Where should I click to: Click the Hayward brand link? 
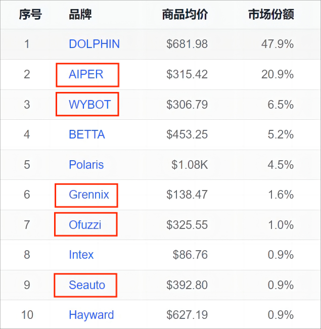pyautogui.click(x=91, y=315)
